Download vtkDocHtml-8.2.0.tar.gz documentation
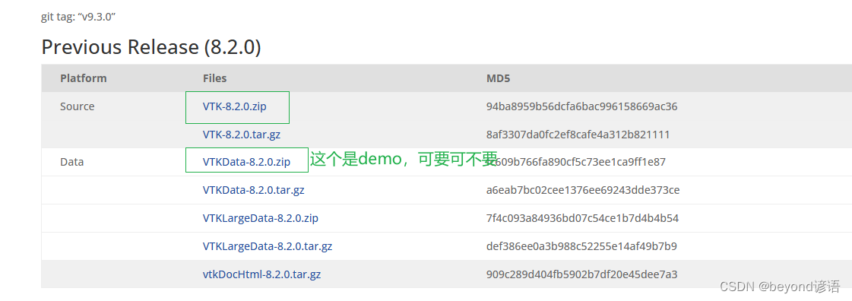The height and width of the screenshot is (301, 852). pos(262,274)
